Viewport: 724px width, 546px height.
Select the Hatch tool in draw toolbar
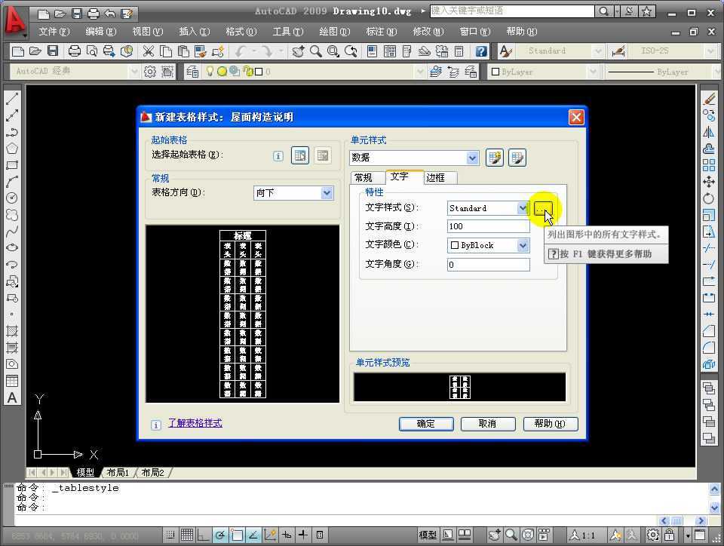coord(12,331)
